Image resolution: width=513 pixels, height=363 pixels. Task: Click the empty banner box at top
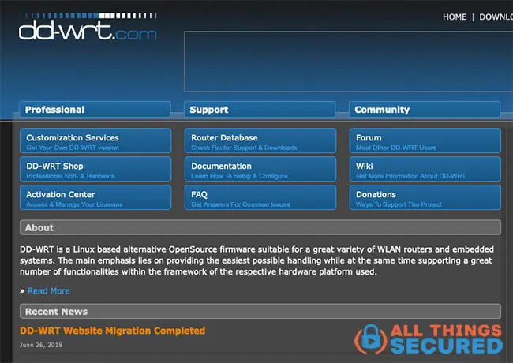coord(348,61)
